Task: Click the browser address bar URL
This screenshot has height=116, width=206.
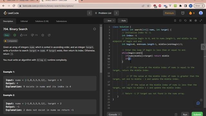Action: click(48, 6)
